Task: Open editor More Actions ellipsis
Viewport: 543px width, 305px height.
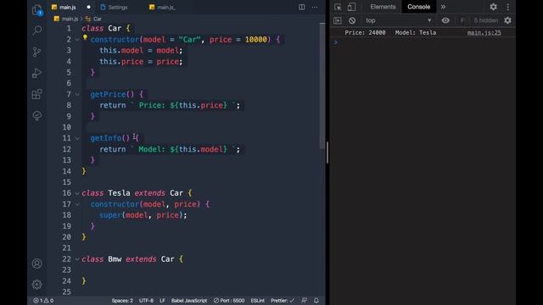Action: pos(315,7)
